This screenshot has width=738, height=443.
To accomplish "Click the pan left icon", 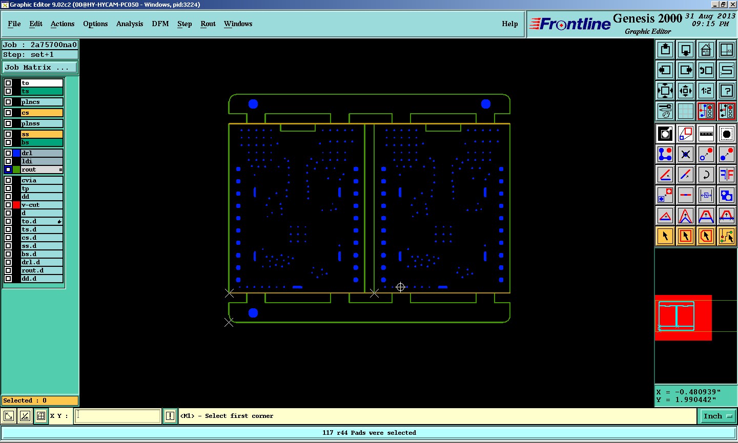I will 665,70.
